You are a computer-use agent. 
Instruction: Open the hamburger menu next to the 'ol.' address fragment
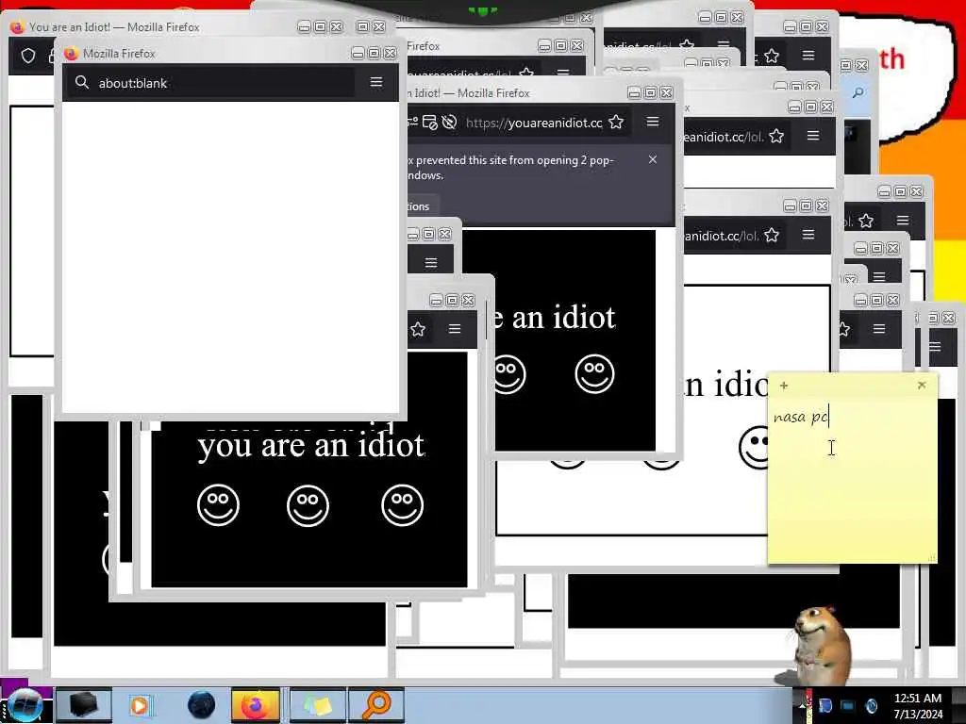point(903,220)
